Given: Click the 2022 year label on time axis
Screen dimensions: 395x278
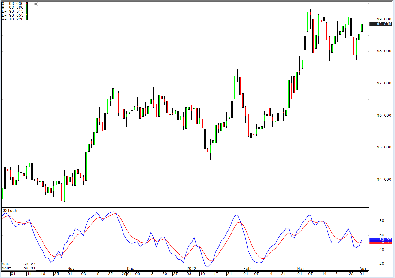Looking at the screenshot, I should pyautogui.click(x=191, y=269).
